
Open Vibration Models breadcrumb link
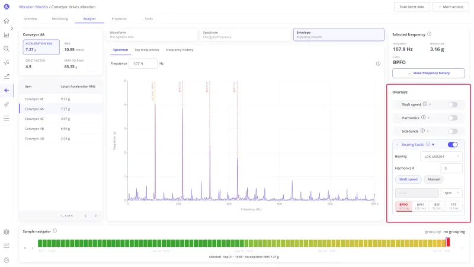[x=33, y=7]
